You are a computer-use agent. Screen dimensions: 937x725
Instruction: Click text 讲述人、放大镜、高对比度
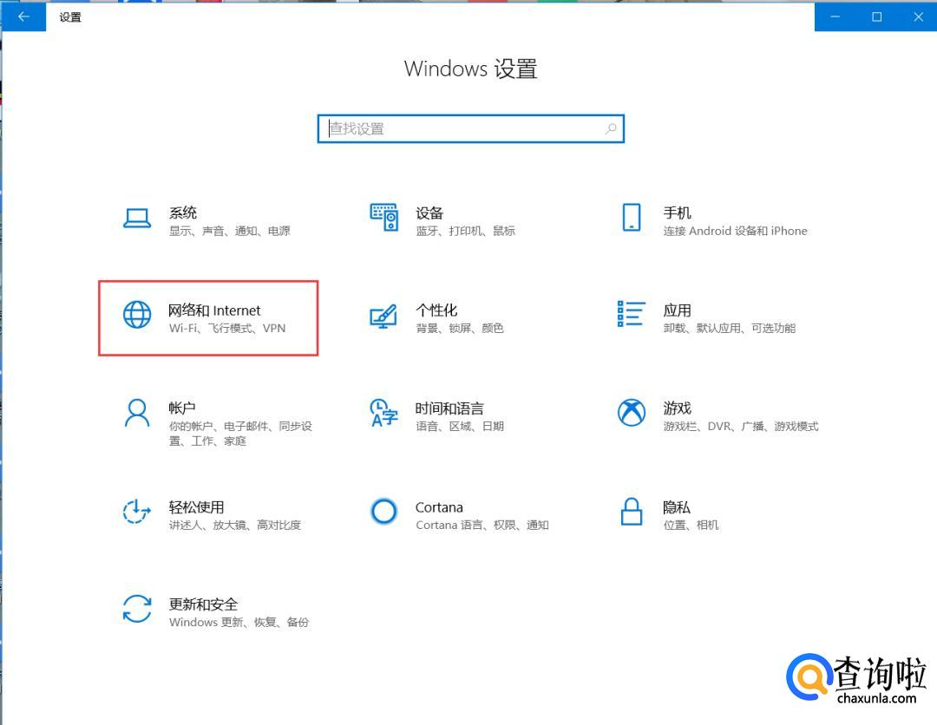[235, 525]
